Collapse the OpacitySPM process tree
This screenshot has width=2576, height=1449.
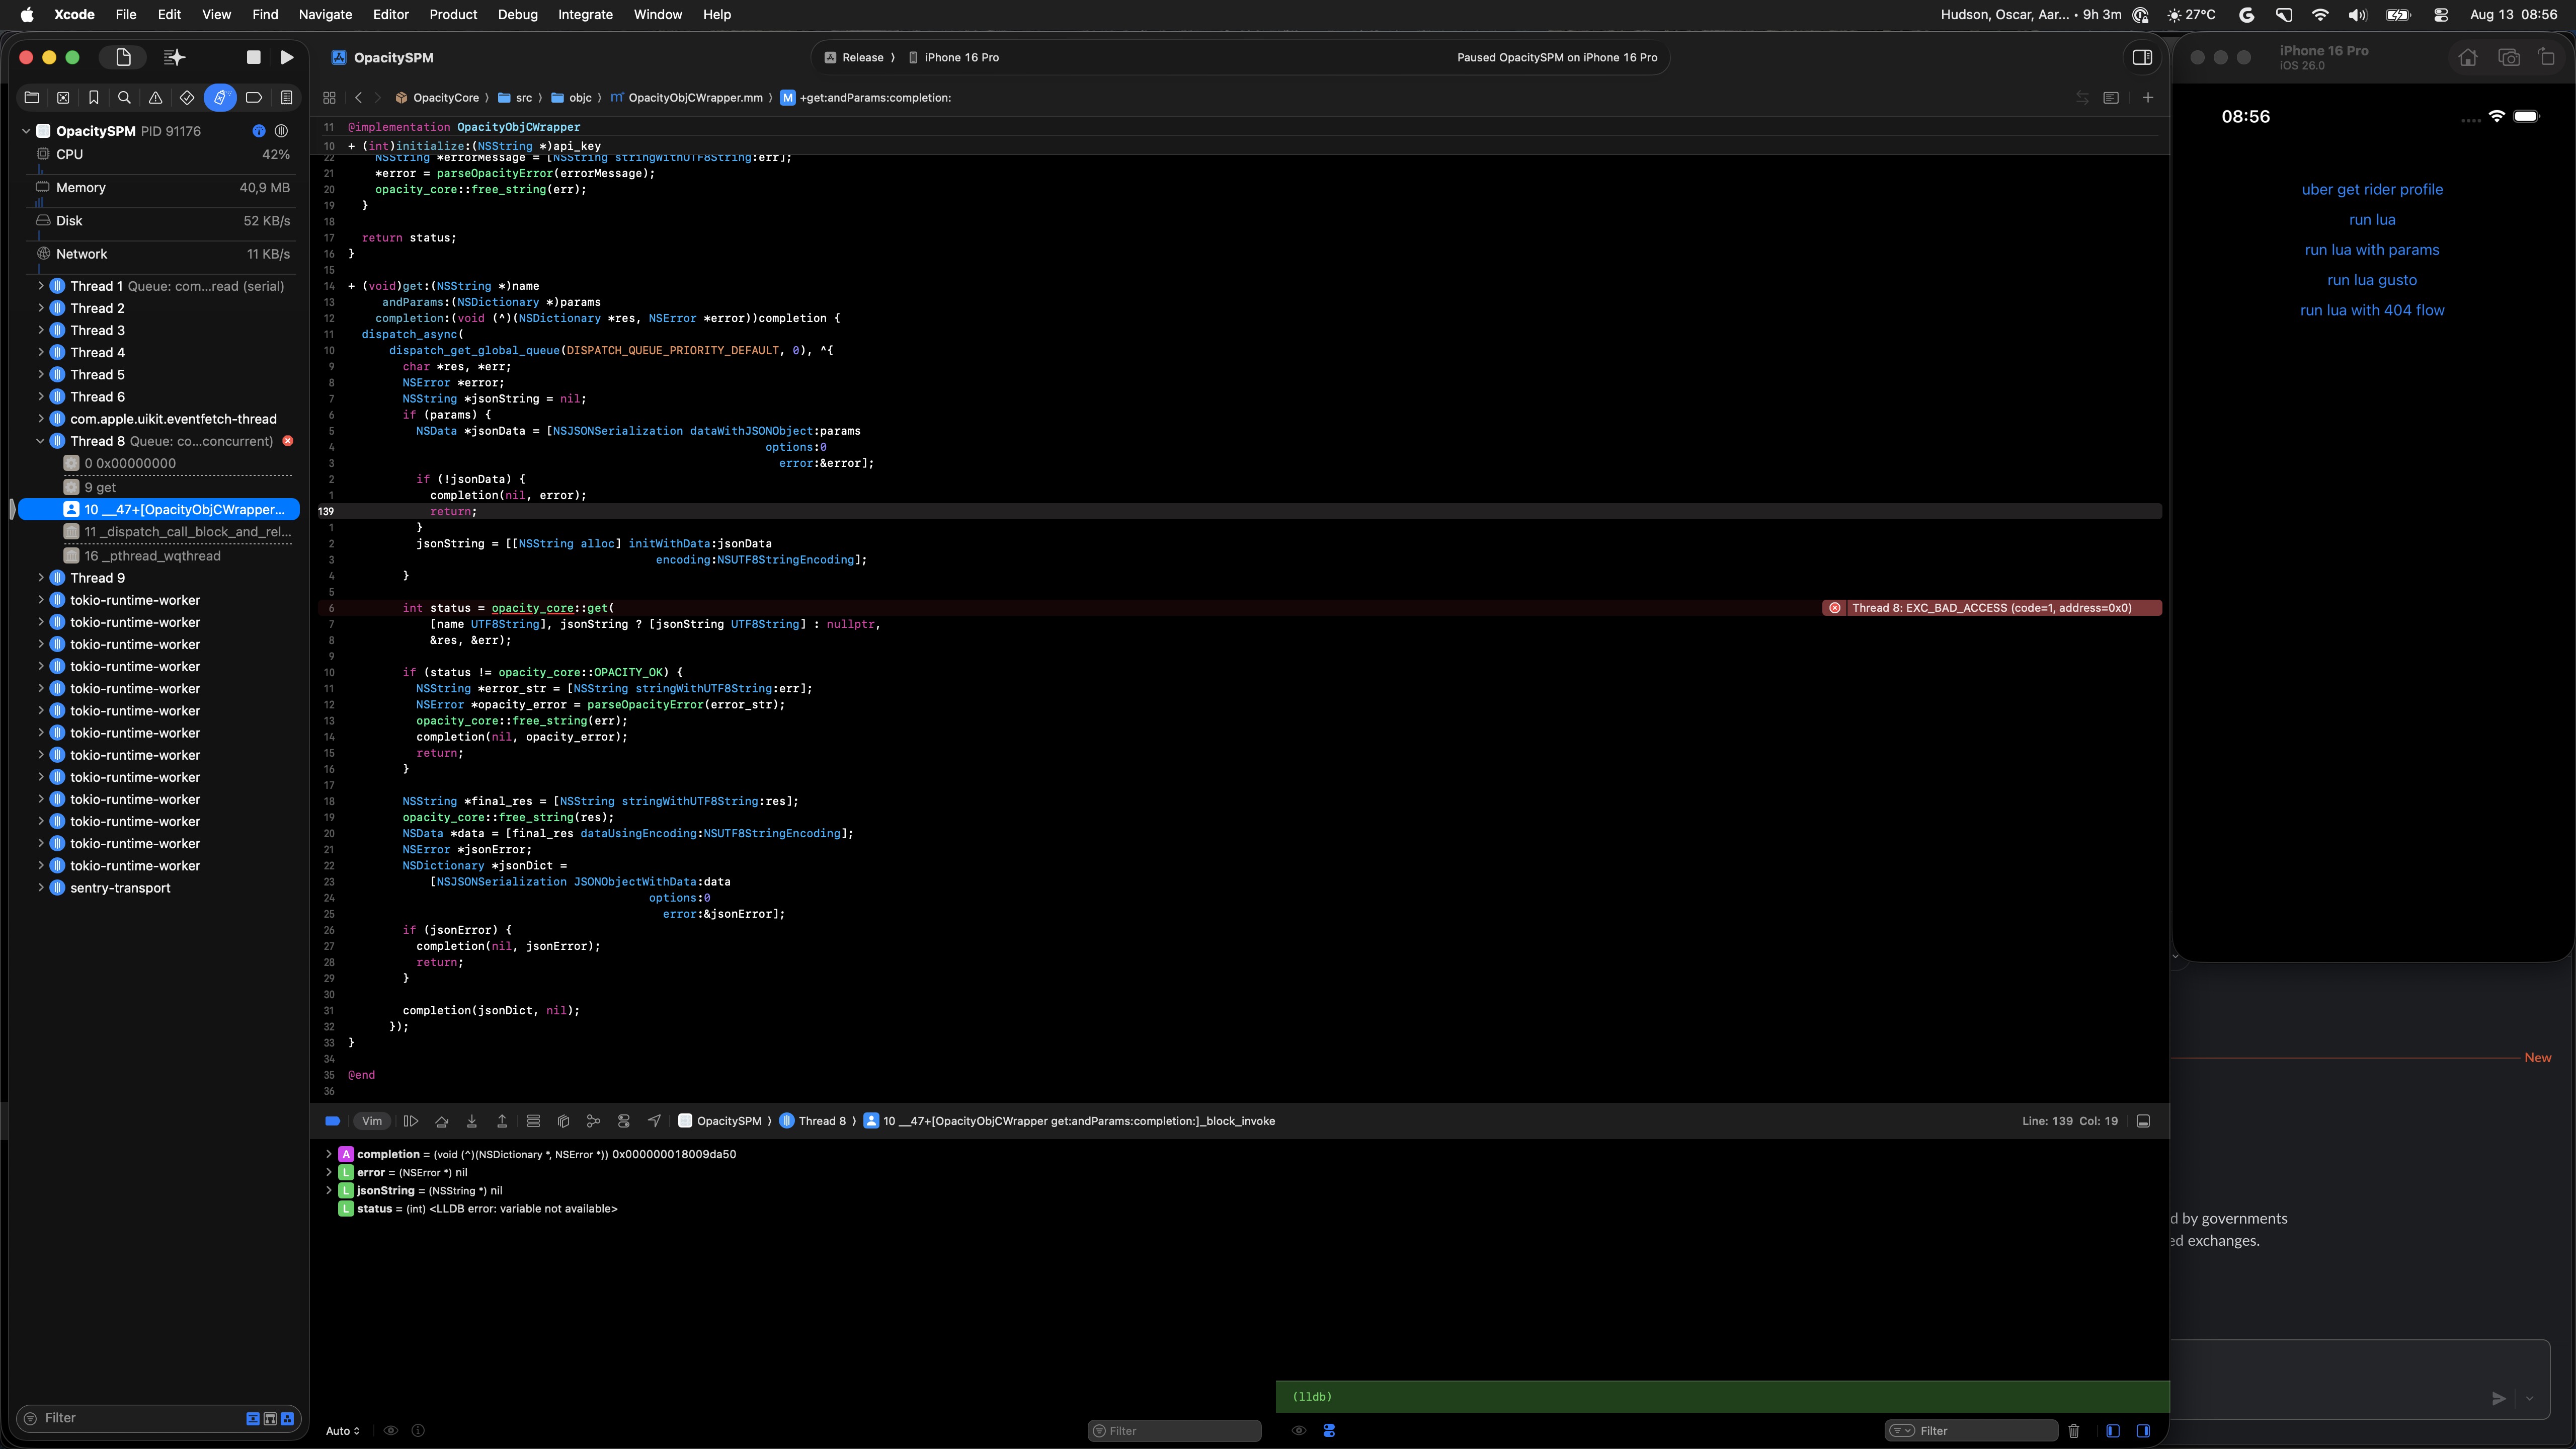click(x=26, y=131)
